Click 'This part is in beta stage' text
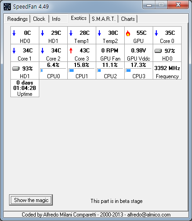Viewport: 192px width, 221px height. (117, 201)
